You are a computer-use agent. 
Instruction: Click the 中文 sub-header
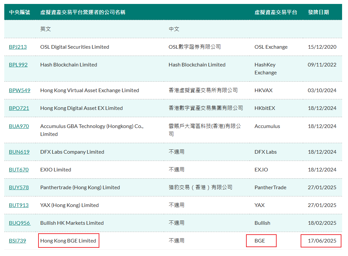coord(174,29)
